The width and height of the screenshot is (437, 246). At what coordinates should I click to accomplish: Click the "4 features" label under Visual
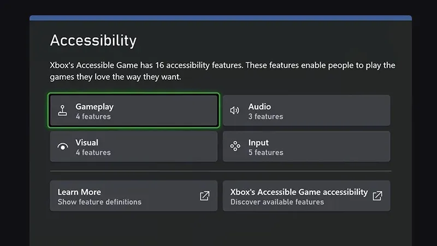(x=93, y=153)
